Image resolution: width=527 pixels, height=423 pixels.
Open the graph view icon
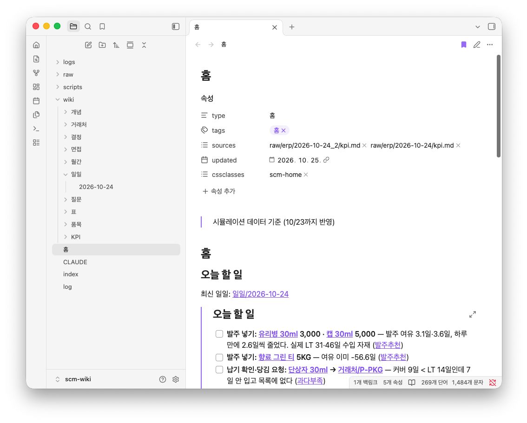click(36, 73)
